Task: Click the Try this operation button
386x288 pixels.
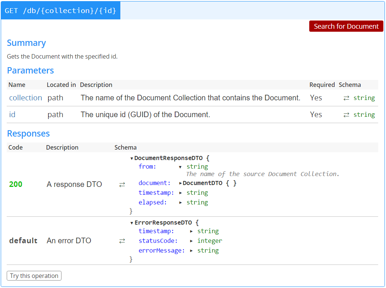Action: pos(34,276)
